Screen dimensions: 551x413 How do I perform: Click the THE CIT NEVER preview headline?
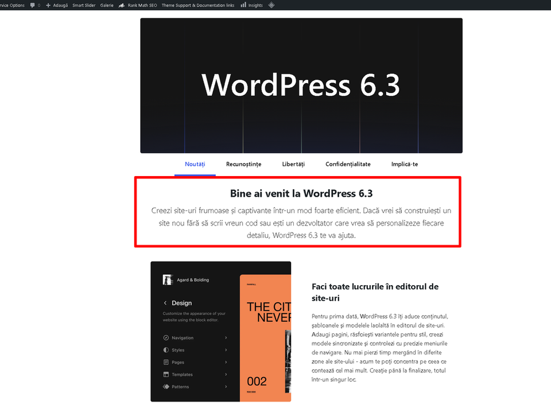click(269, 312)
